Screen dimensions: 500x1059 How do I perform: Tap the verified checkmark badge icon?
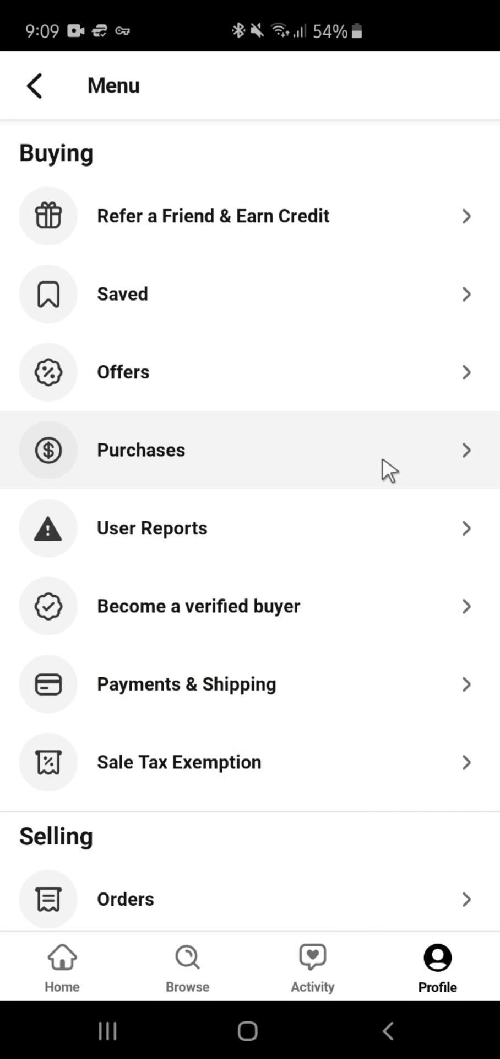point(48,606)
